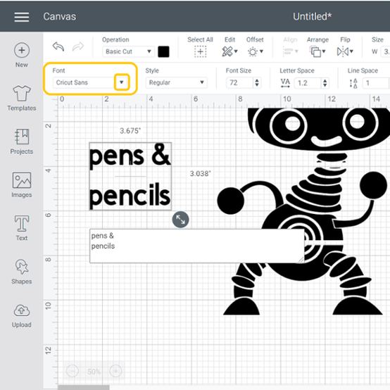
Task: Click the 50% zoom level indicator
Action: click(x=94, y=372)
